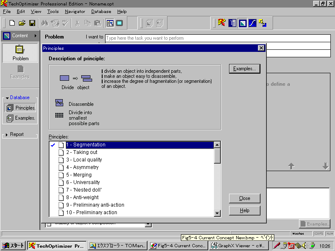Collapse the Database section in sidebar
Viewport: 335px width, 251px height.
pos(7,98)
